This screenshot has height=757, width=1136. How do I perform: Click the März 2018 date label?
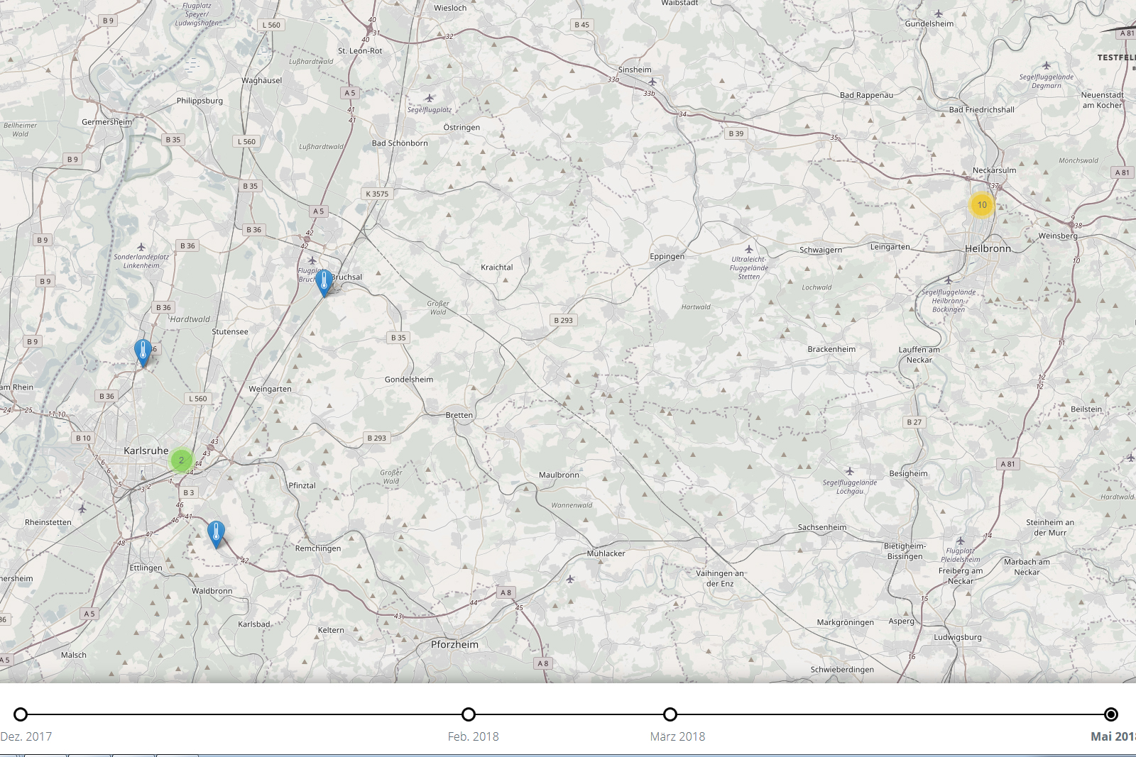click(x=677, y=736)
